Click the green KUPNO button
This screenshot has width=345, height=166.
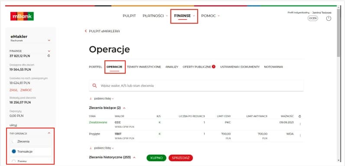156,158
